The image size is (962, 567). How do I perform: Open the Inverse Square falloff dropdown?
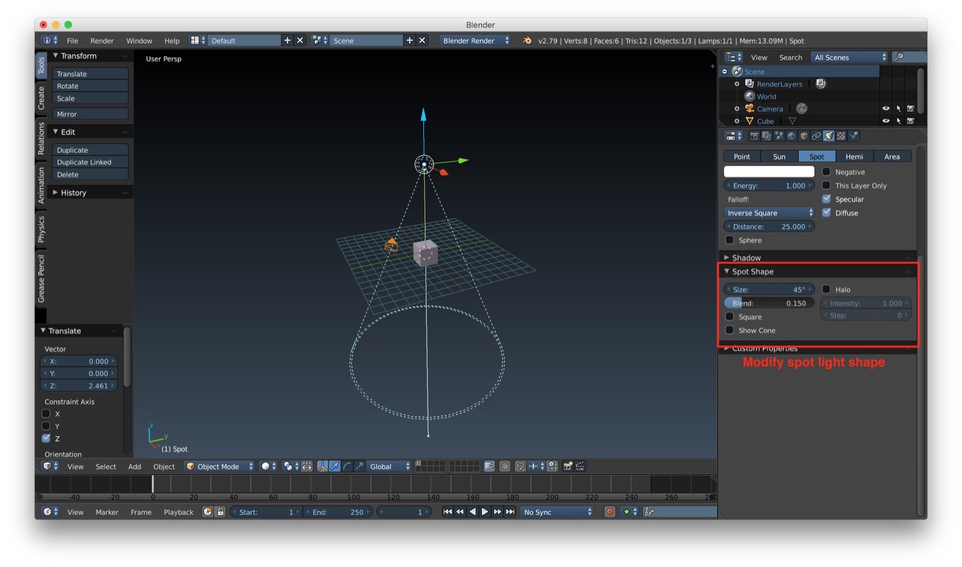(769, 213)
